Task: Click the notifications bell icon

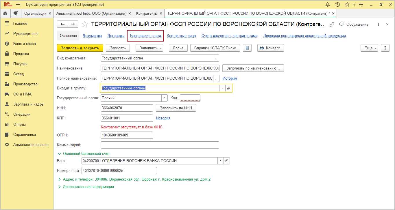Action: click(328, 5)
